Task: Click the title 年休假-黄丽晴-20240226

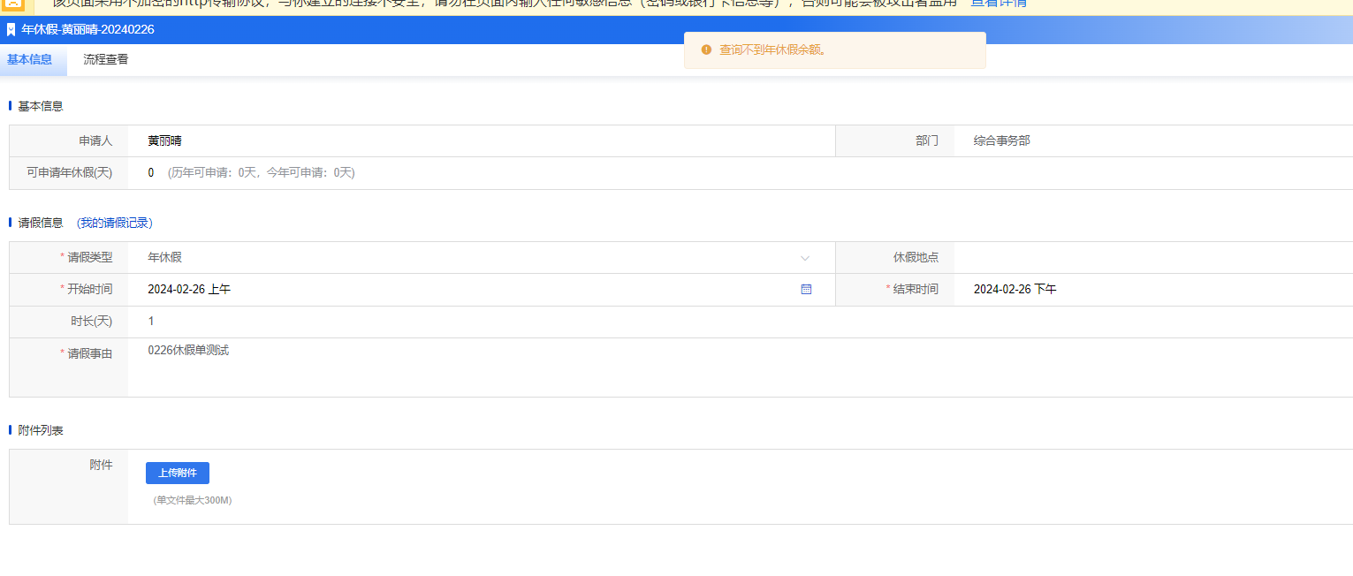Action: [87, 30]
